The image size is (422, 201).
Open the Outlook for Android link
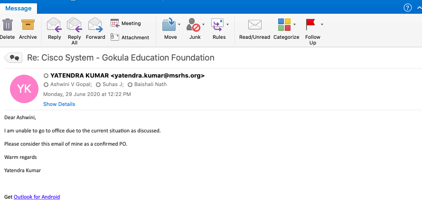tap(37, 197)
